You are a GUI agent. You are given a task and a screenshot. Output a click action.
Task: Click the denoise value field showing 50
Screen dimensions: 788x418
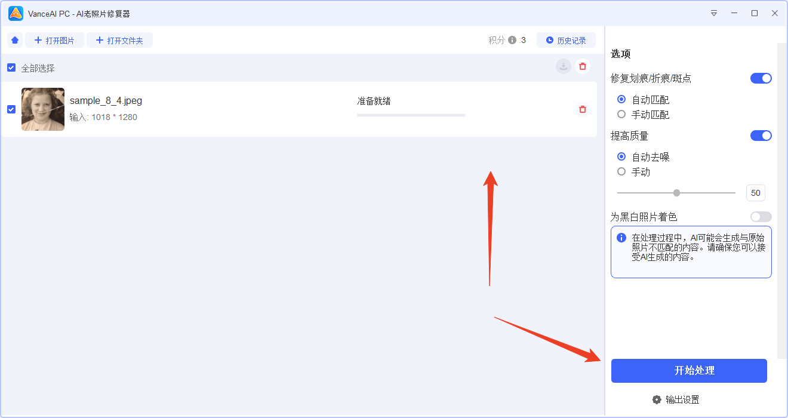pyautogui.click(x=755, y=193)
